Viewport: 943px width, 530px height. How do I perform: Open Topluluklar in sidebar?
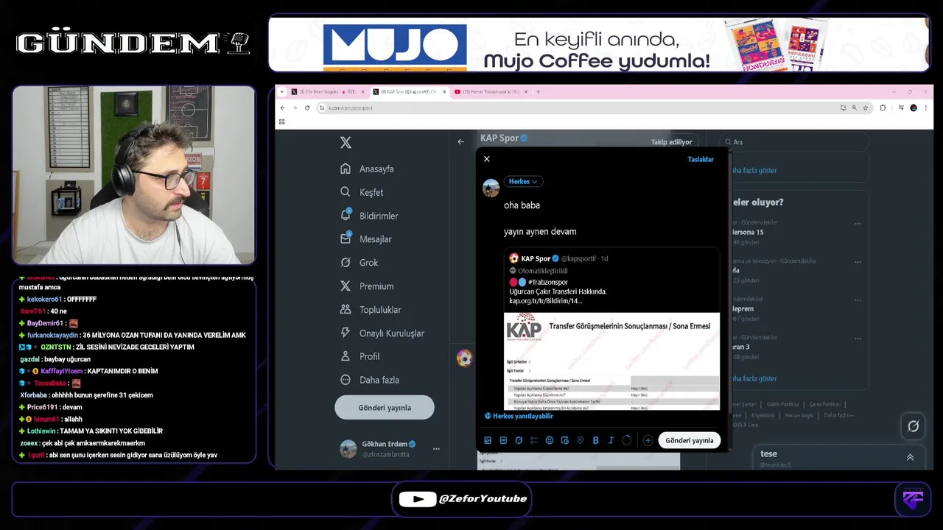coord(371,310)
